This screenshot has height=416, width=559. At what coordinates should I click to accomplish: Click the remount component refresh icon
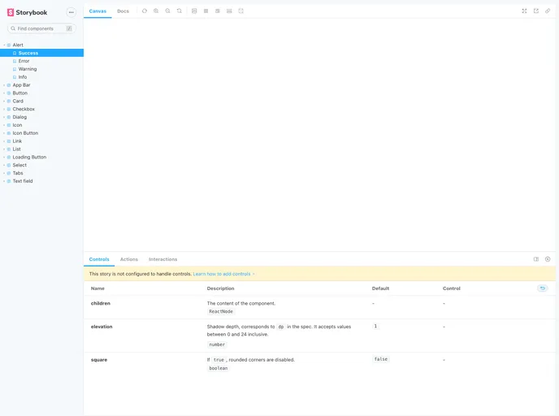[144, 11]
